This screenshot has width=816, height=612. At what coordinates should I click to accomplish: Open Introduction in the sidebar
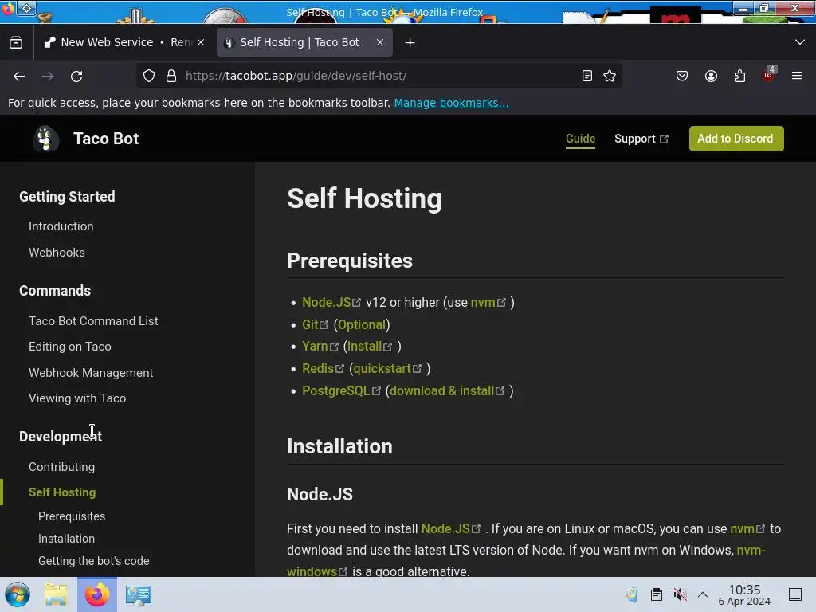pos(61,226)
